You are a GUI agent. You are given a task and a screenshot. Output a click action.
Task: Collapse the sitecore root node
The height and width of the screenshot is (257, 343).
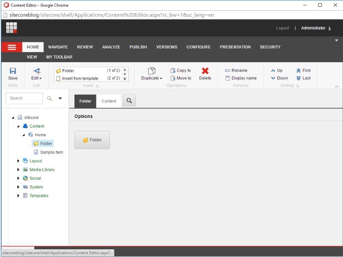click(13, 118)
